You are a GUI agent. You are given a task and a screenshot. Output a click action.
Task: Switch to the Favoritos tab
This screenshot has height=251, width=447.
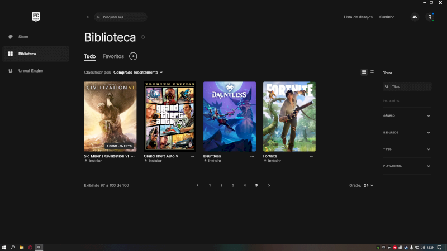(113, 56)
